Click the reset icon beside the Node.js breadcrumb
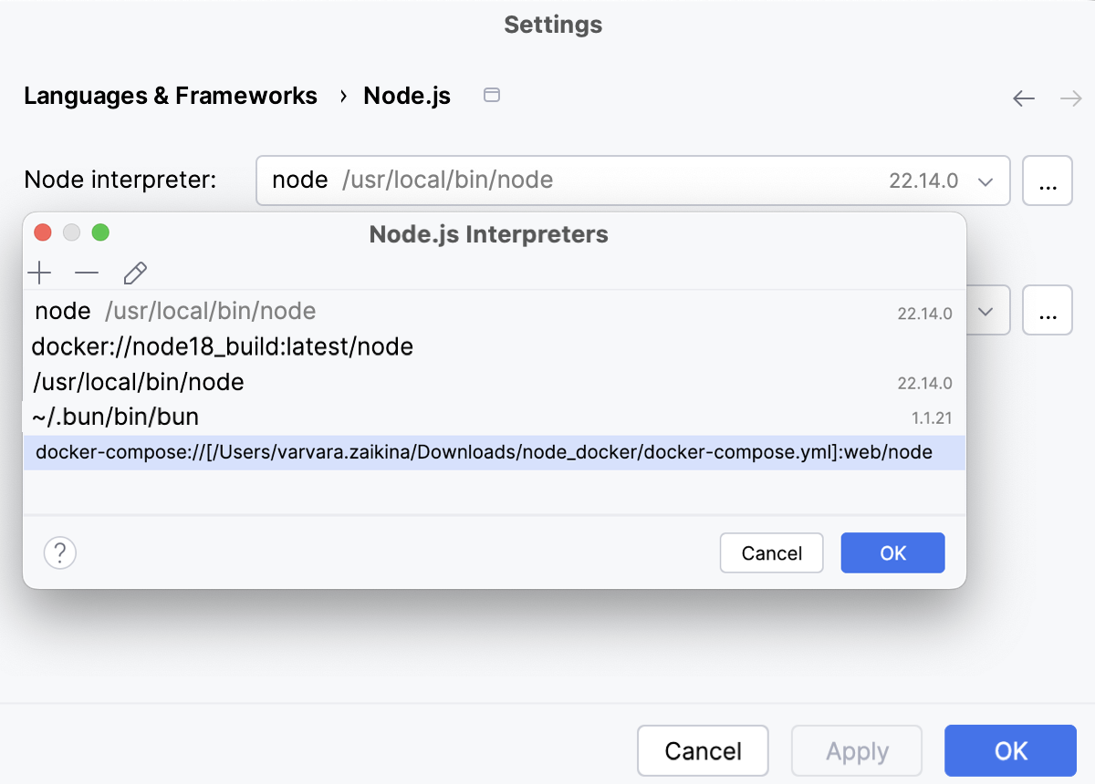Viewport: 1095px width, 784px height. [491, 94]
